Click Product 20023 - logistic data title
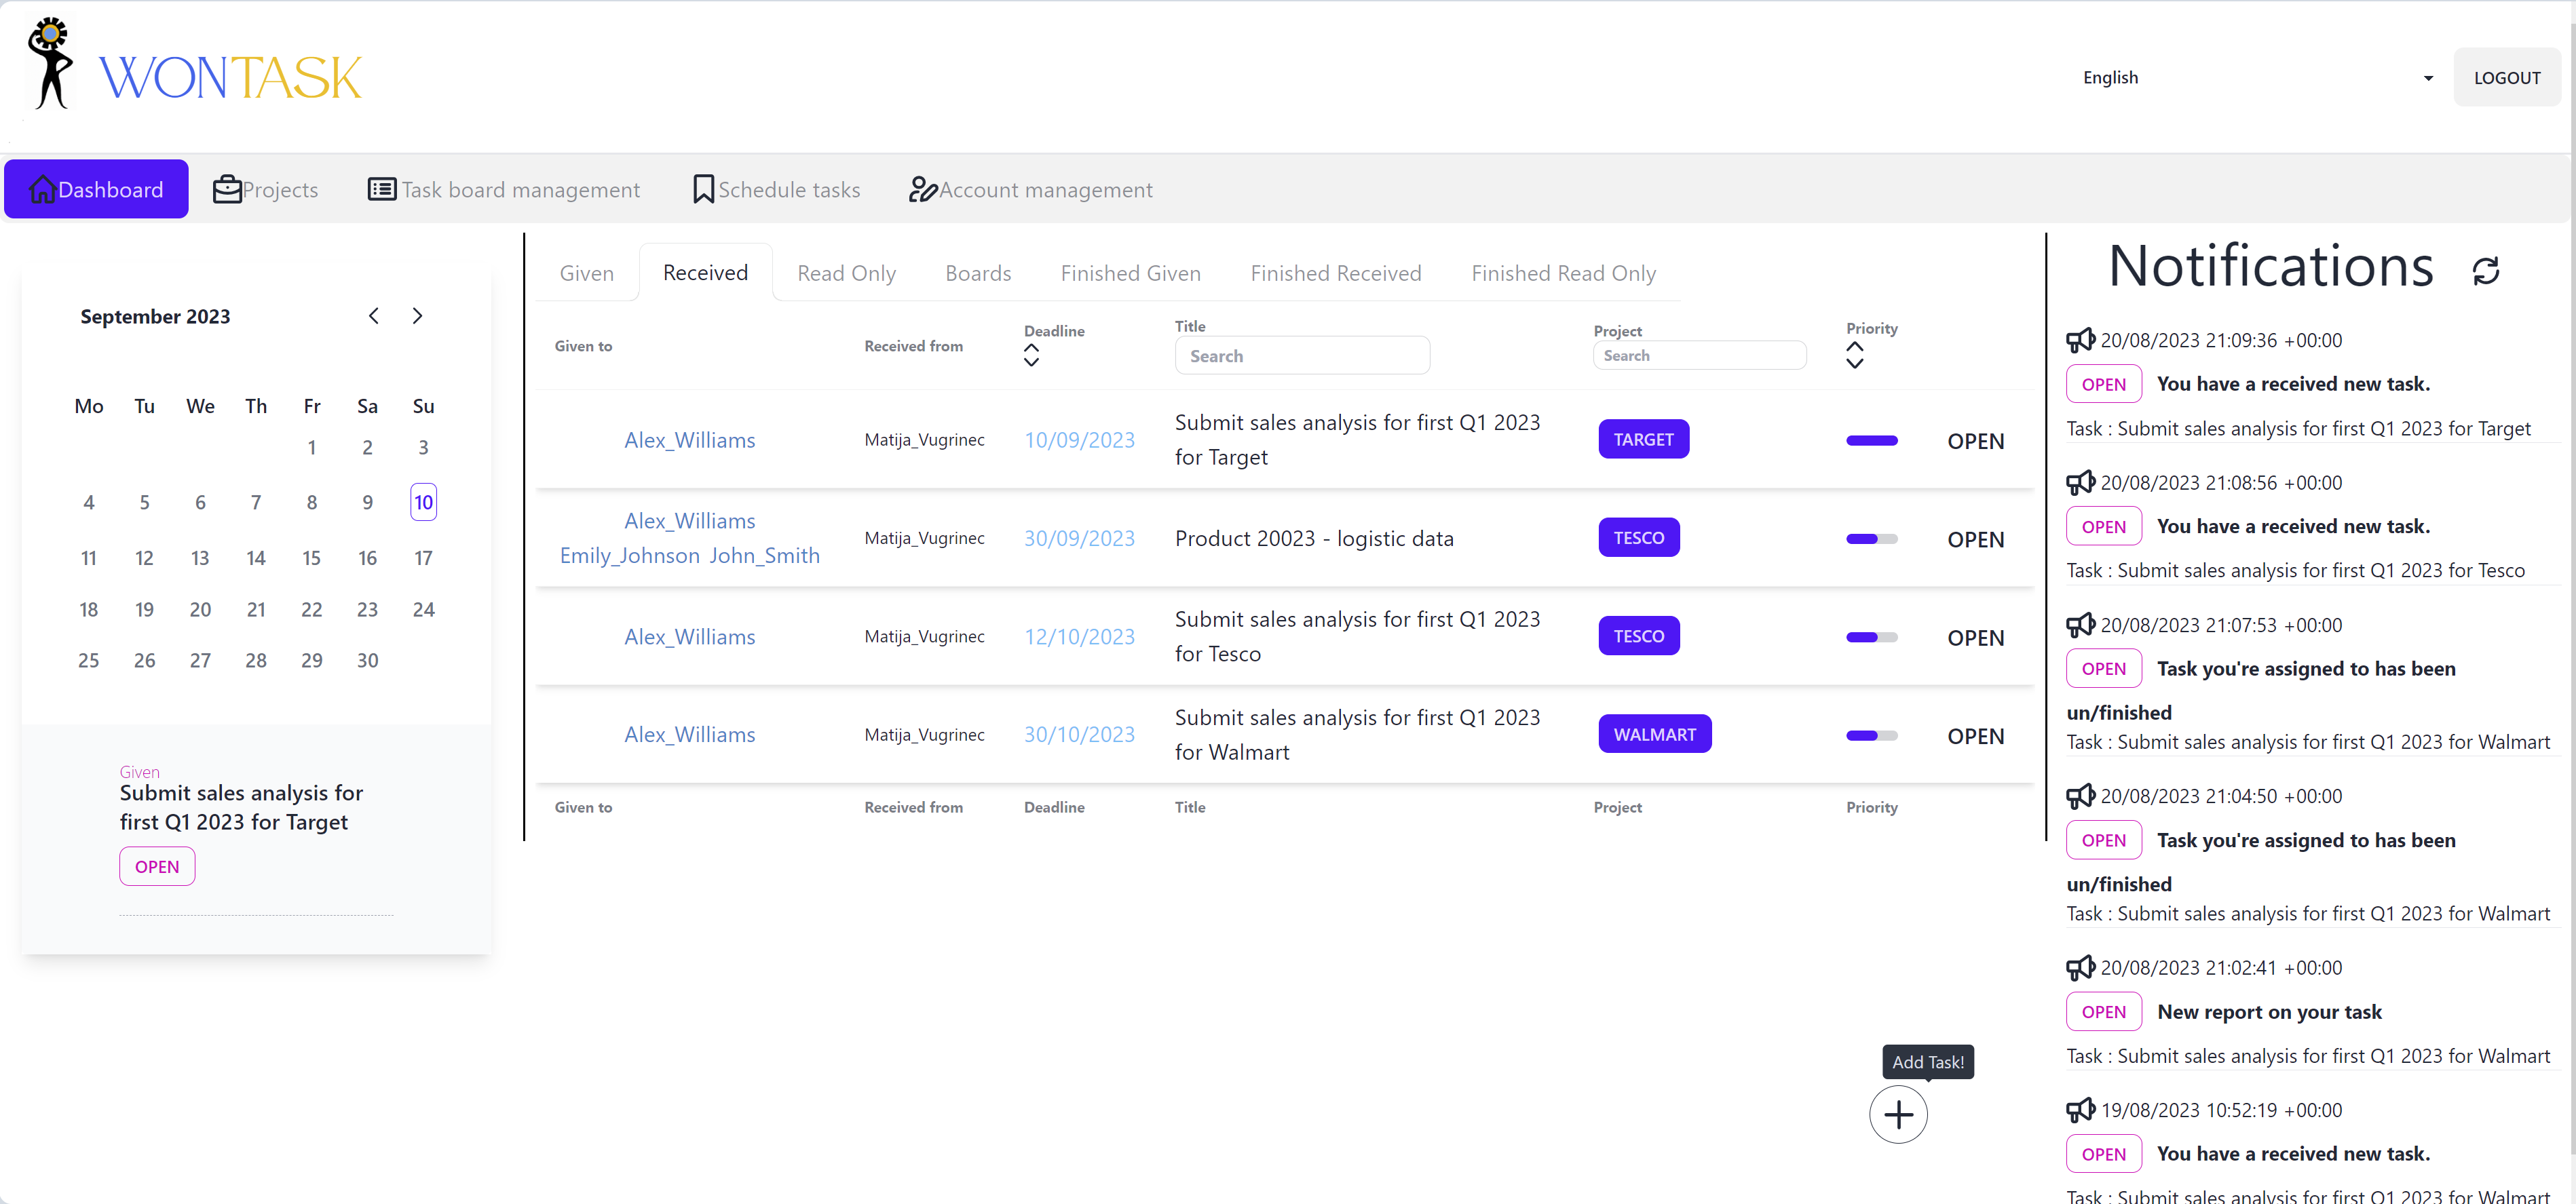This screenshot has width=2576, height=1204. click(1314, 537)
